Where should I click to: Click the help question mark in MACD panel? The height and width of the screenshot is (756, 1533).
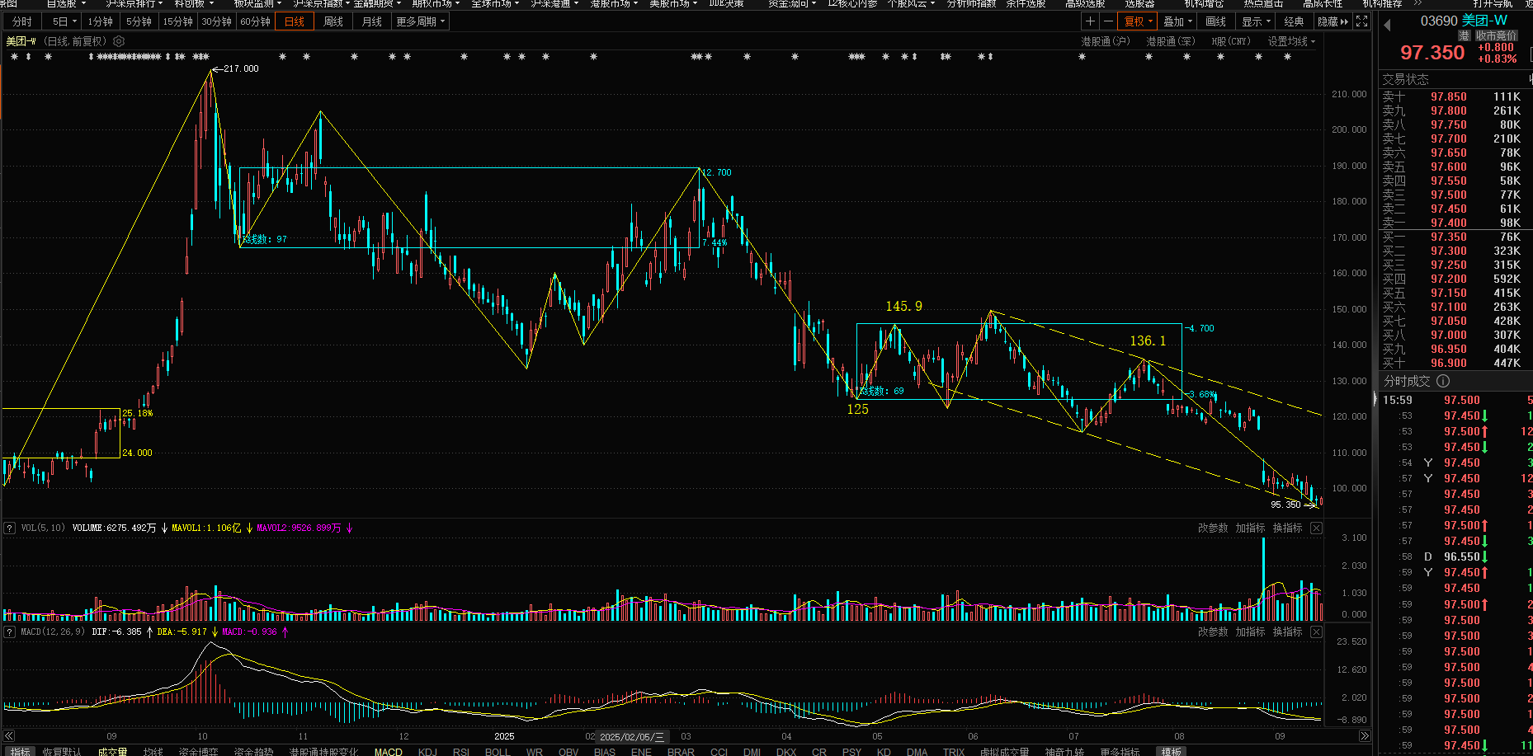click(10, 632)
